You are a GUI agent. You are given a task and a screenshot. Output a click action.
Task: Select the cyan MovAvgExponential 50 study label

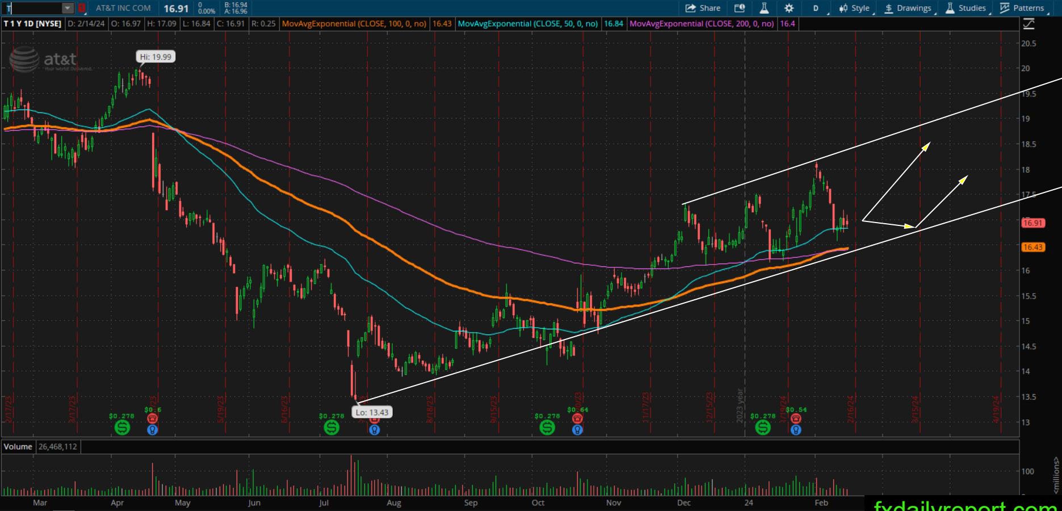tap(528, 24)
